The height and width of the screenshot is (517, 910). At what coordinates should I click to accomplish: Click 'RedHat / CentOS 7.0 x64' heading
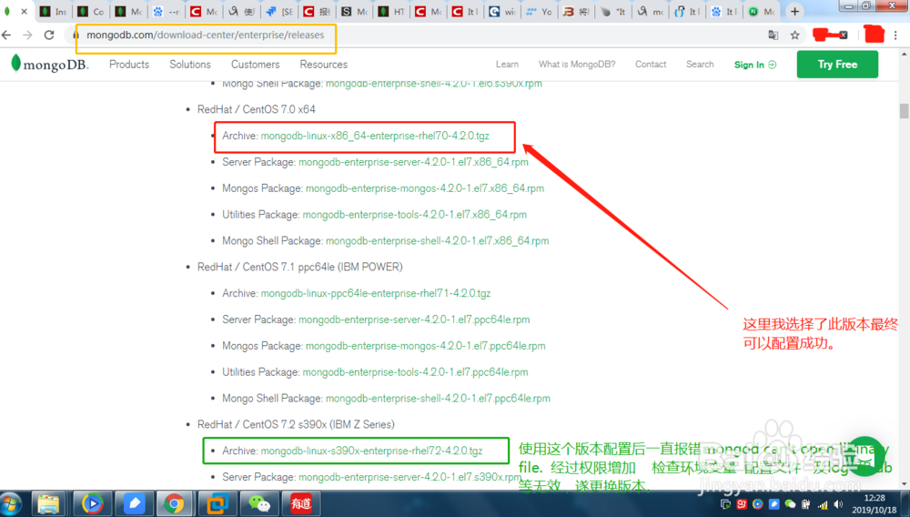(257, 109)
